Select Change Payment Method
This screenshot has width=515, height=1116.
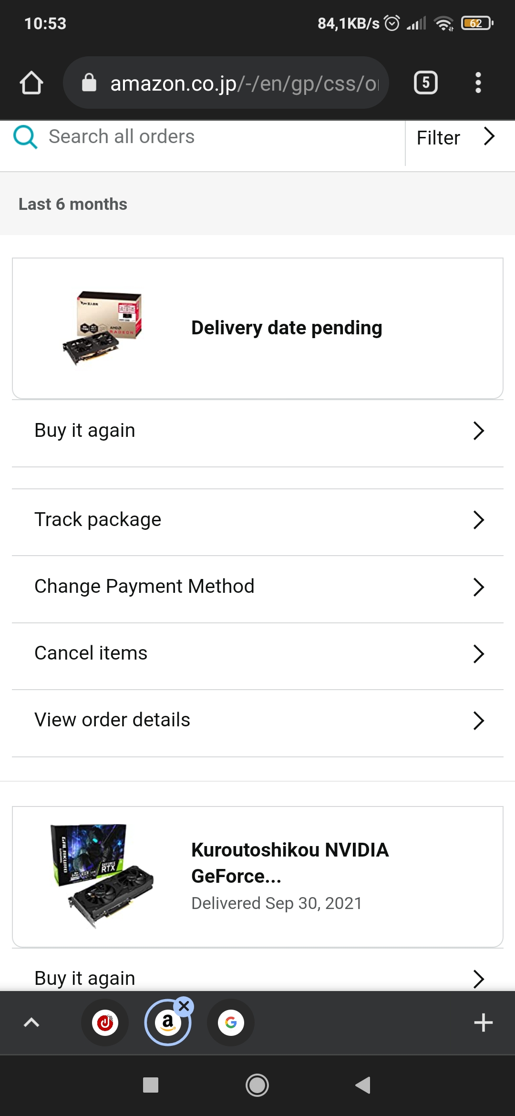257,587
